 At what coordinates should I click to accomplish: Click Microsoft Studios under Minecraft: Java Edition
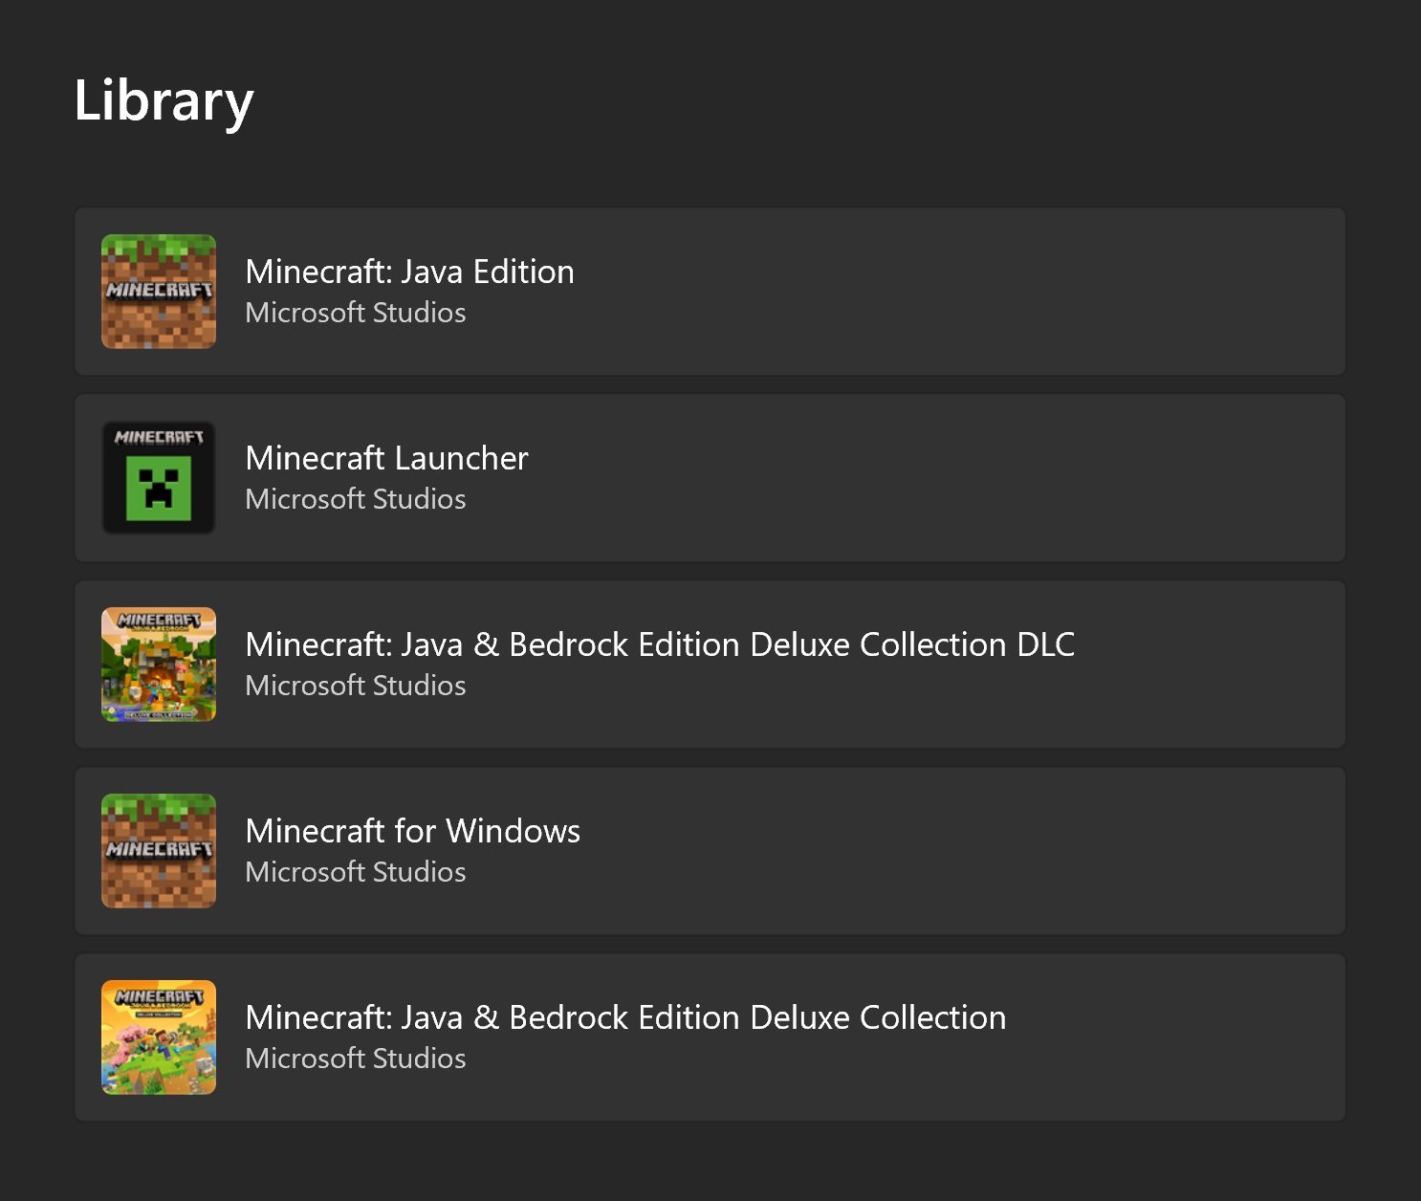pos(356,313)
